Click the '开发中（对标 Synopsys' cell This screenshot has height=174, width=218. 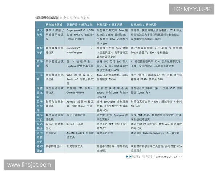tap(112, 117)
